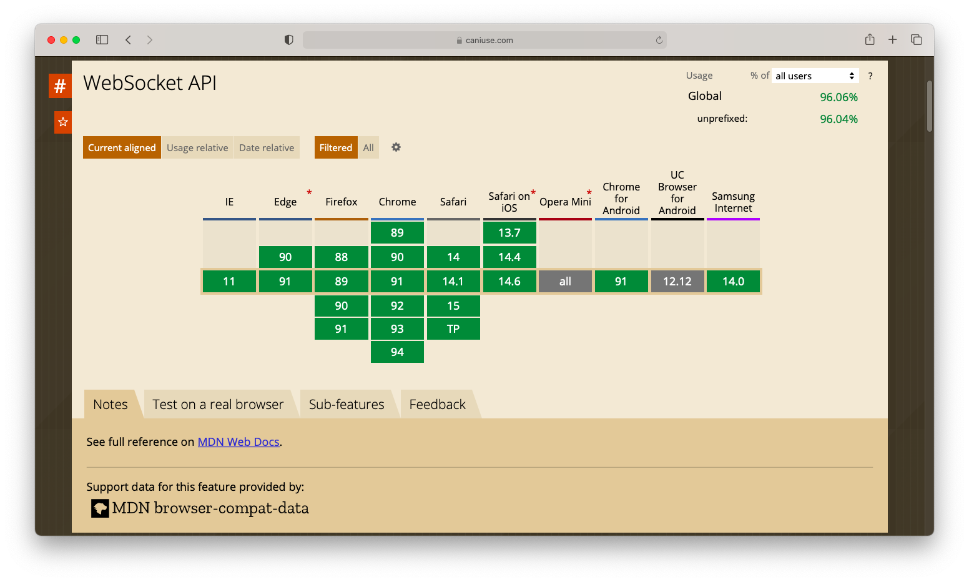Click the orange hash permalink icon
This screenshot has width=969, height=582.
(x=60, y=86)
